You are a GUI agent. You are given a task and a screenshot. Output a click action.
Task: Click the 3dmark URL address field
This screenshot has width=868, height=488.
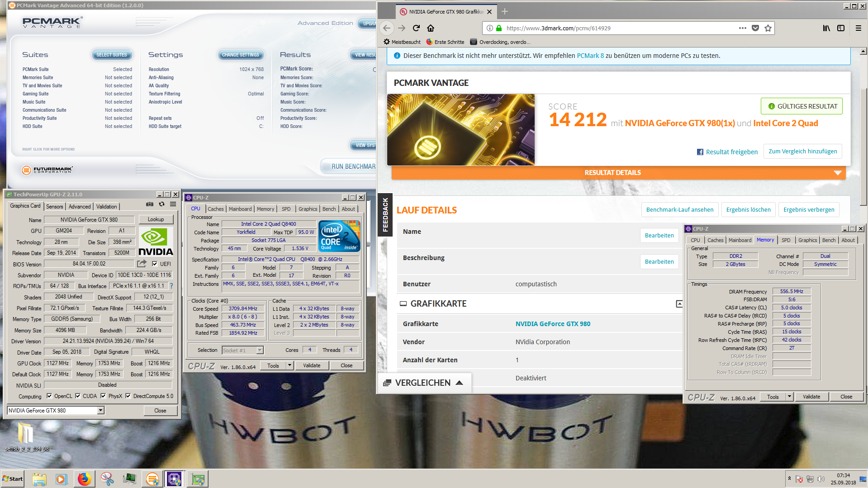click(620, 28)
